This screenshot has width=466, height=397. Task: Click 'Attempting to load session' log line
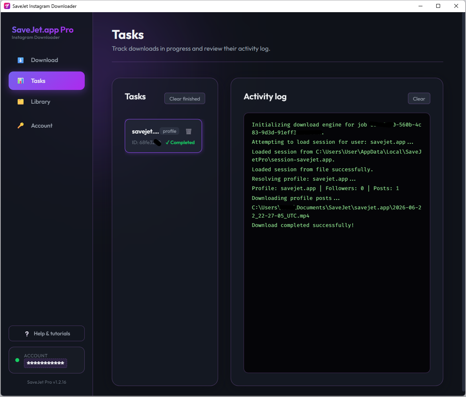(333, 142)
